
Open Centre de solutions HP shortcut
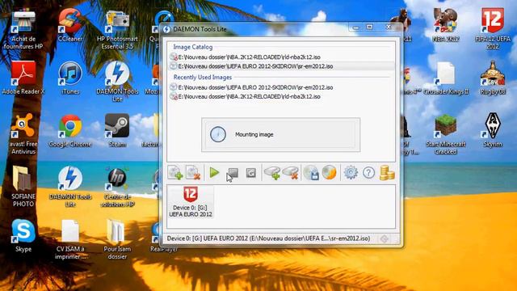point(117,187)
